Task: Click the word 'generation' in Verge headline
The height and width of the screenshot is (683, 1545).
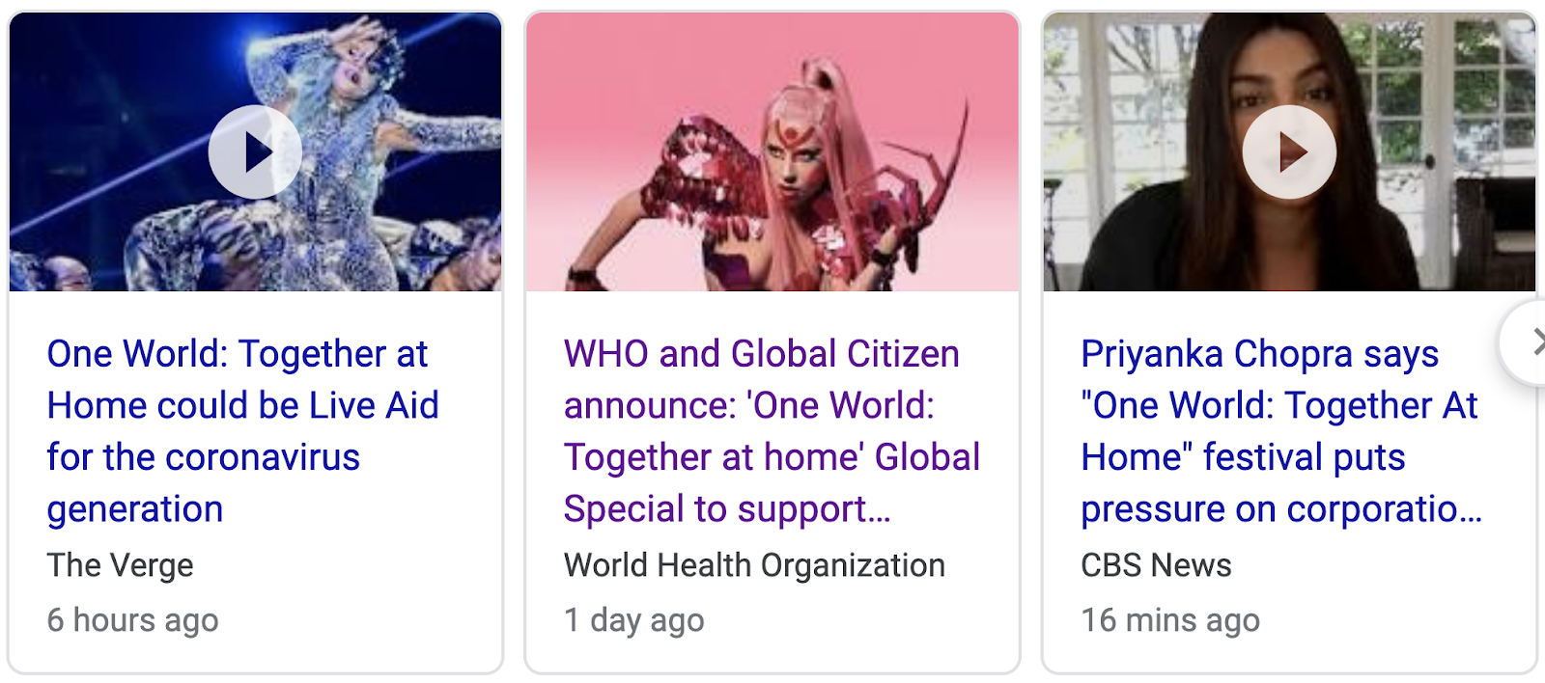Action: [x=135, y=509]
